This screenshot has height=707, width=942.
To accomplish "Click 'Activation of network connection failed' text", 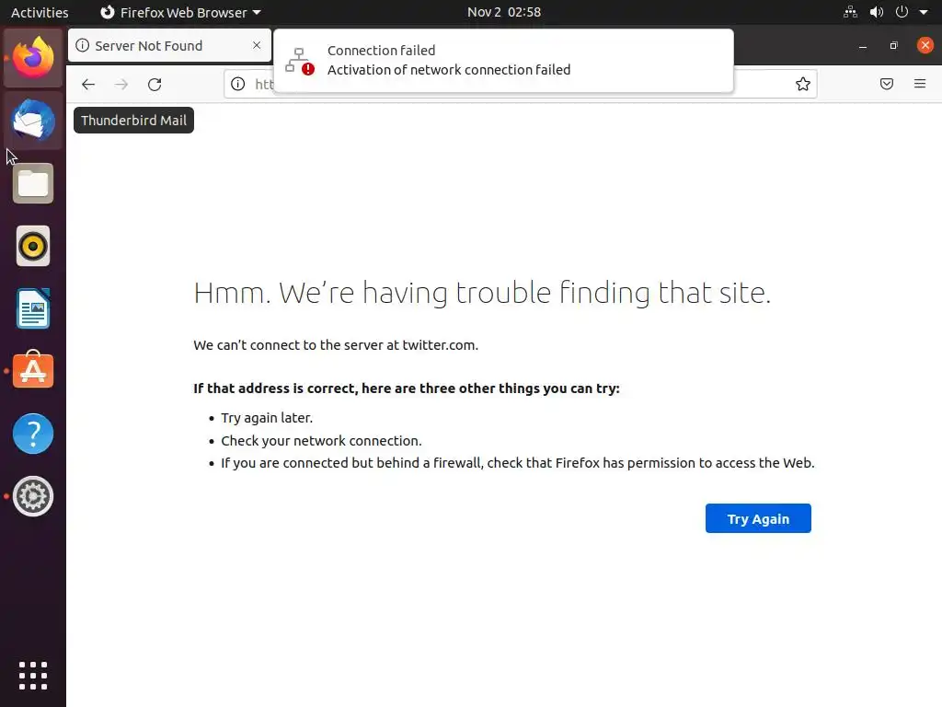I will coord(449,70).
